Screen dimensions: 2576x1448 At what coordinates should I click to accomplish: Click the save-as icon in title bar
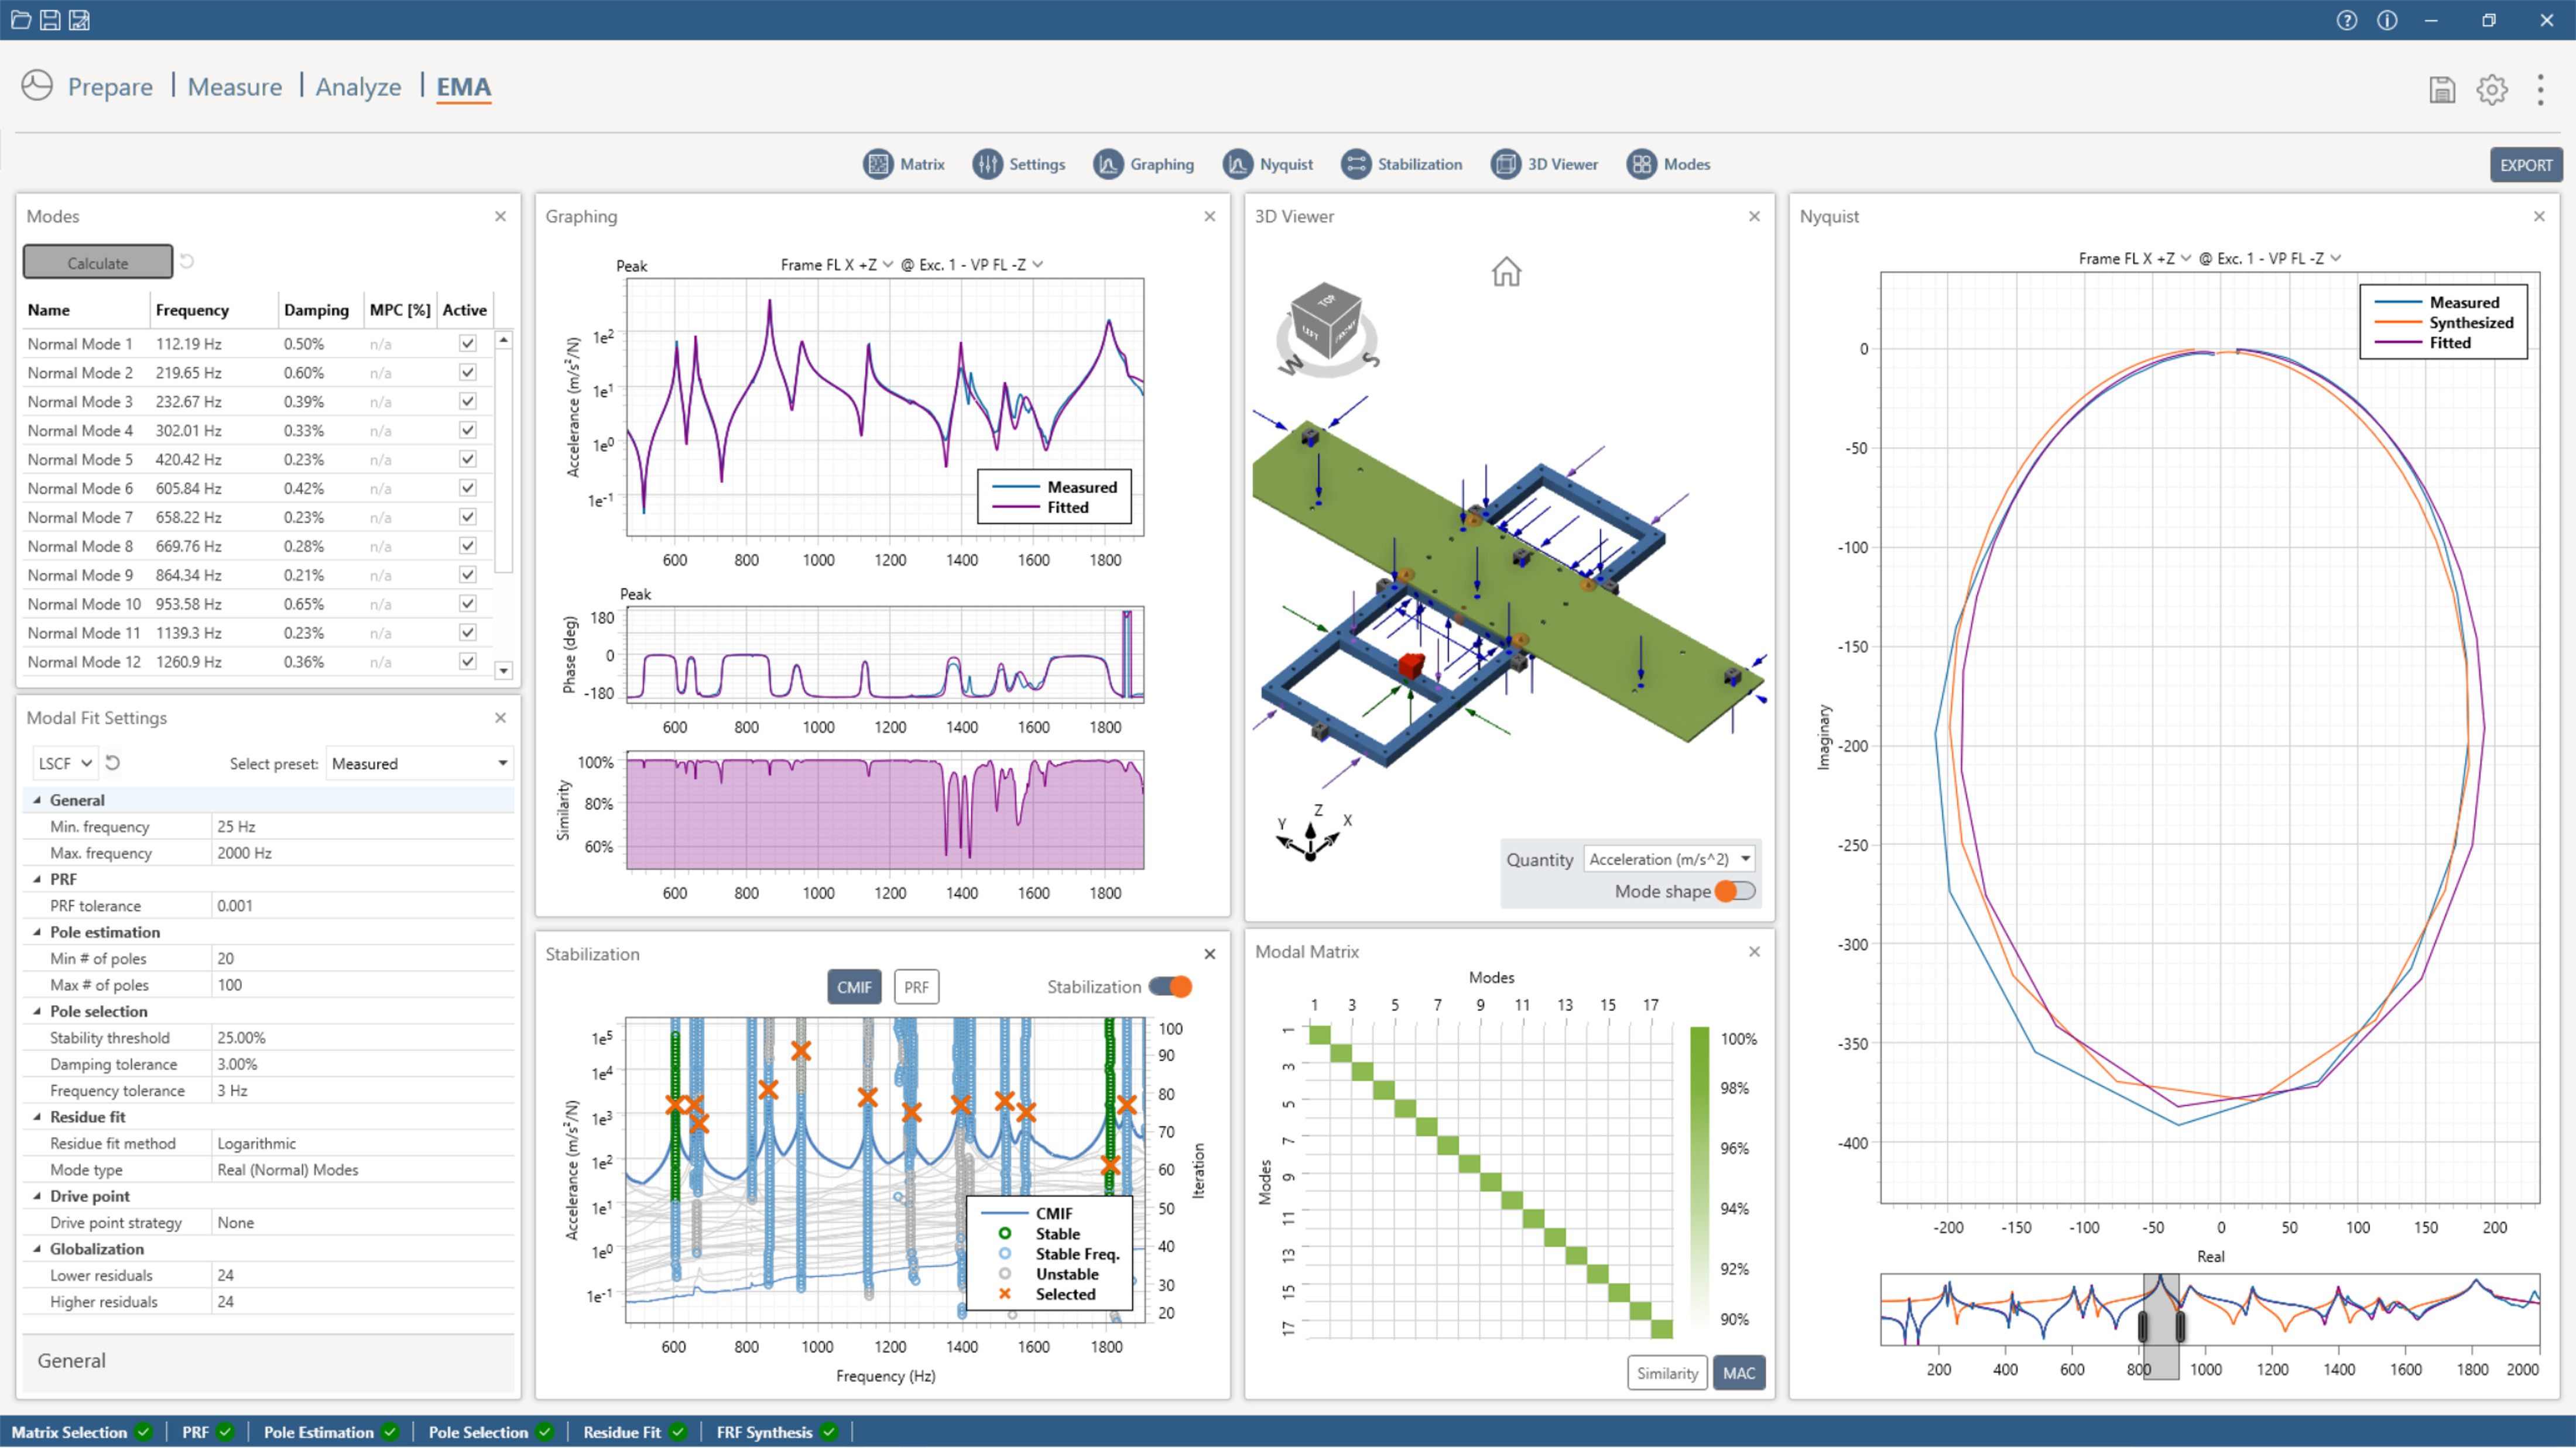79,20
